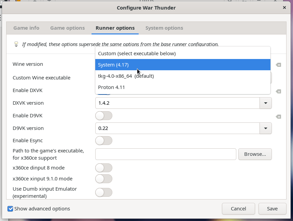Screen dimensions: 293x221
Task: Click the DXVK version 1.4.2 field
Action: [178, 103]
